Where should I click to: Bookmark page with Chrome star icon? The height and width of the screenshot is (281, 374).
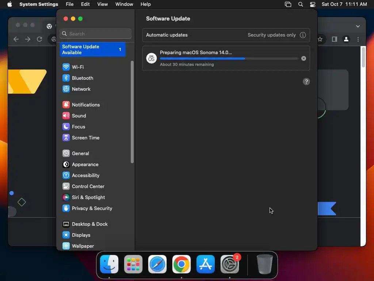tap(320, 39)
